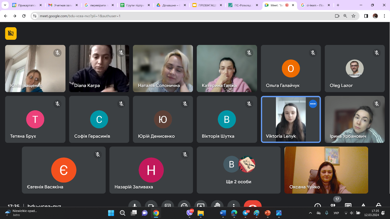Switch to the d-learn browser tab

pyautogui.click(x=315, y=5)
